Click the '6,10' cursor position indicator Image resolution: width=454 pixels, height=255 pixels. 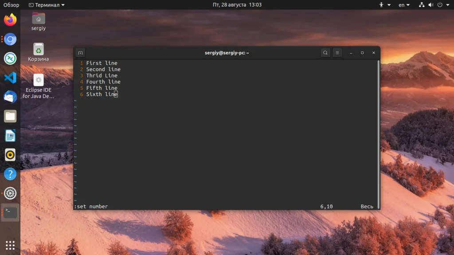[x=326, y=206]
